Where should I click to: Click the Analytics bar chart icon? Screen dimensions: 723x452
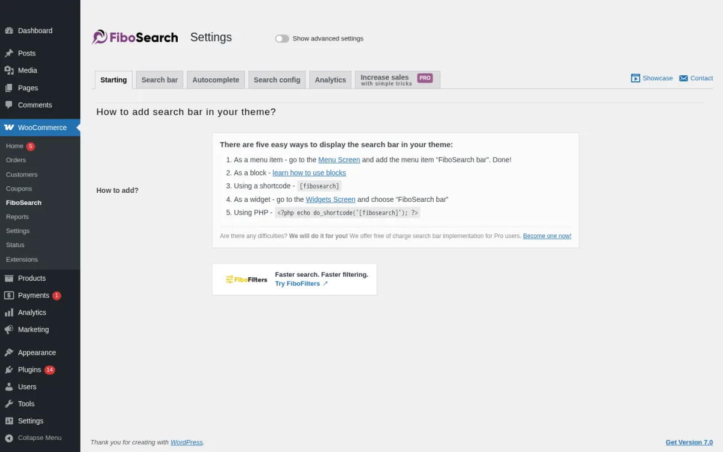(x=9, y=313)
